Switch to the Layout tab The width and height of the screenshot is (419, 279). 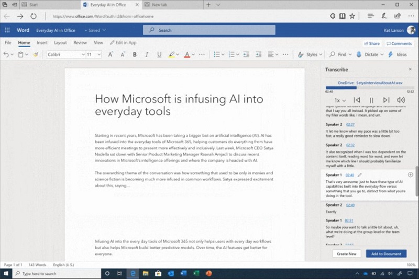(x=60, y=43)
